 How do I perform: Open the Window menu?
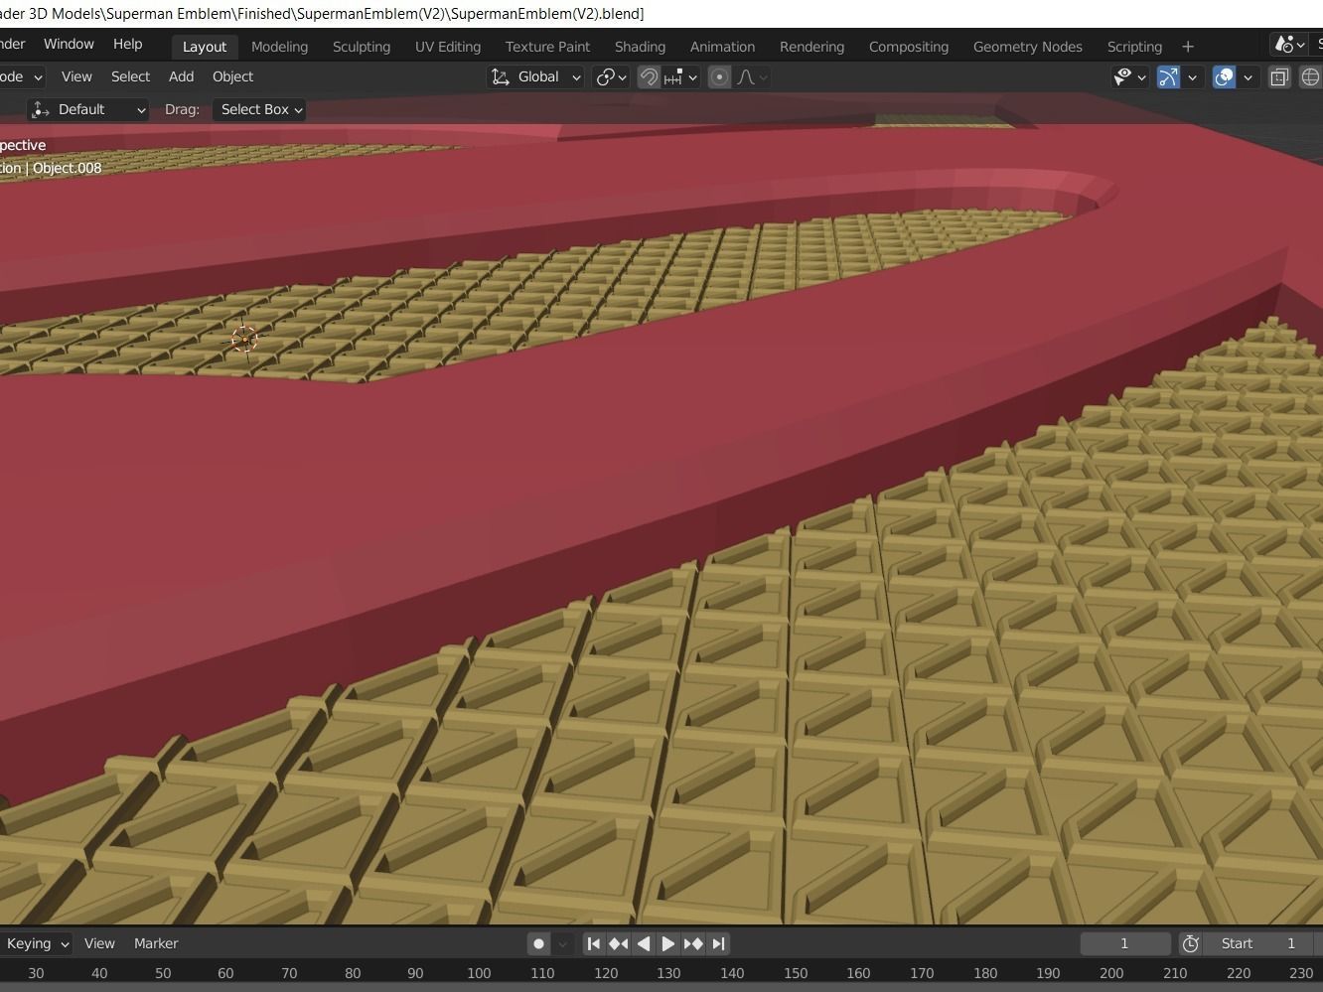(x=69, y=44)
